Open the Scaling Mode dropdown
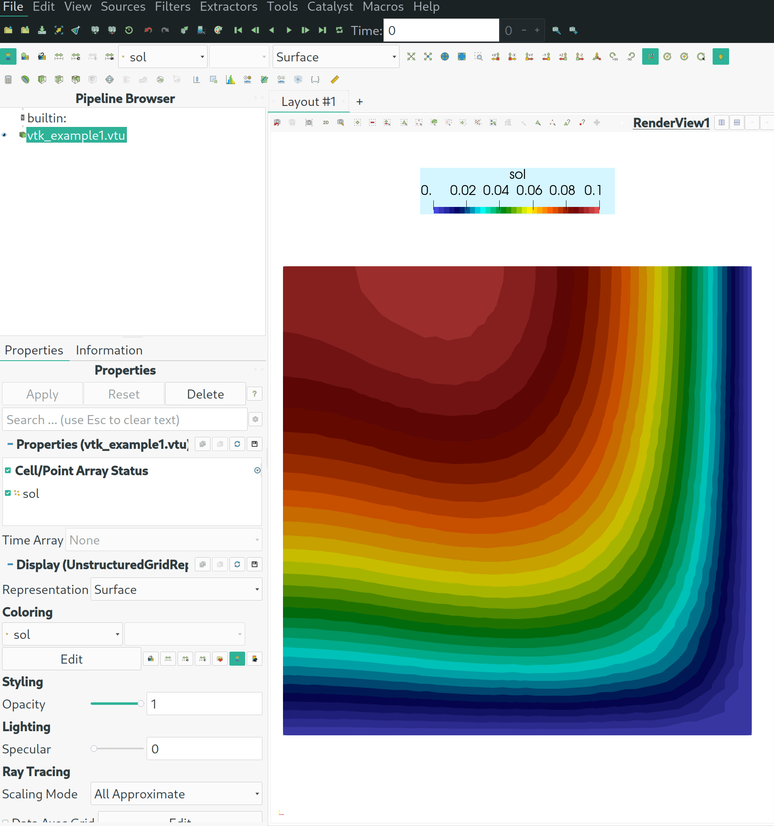This screenshot has width=774, height=826. pyautogui.click(x=176, y=794)
